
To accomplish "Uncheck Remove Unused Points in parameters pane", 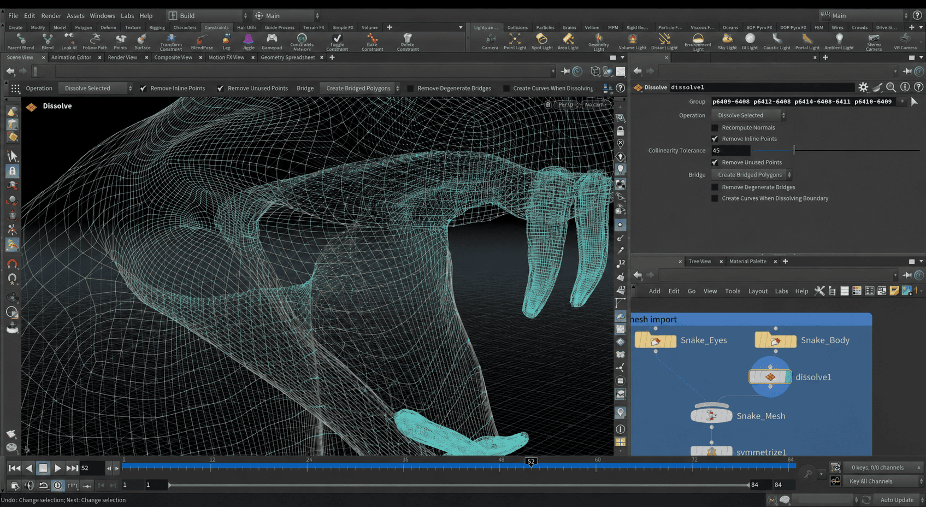I will (715, 162).
